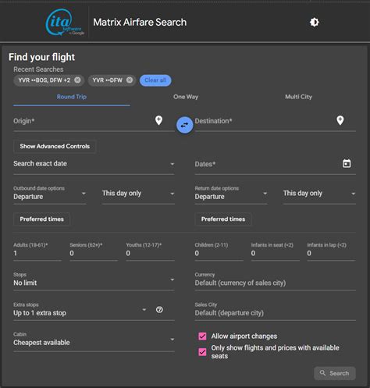
Task: Open the outbound This day only dropdown
Action: tap(138, 194)
